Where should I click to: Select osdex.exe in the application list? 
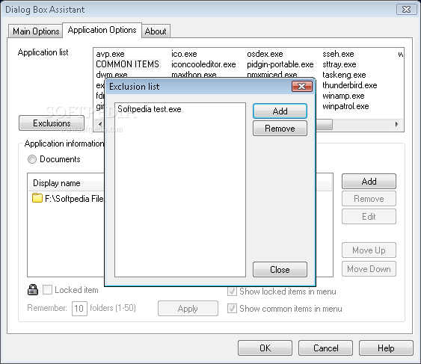[x=265, y=54]
